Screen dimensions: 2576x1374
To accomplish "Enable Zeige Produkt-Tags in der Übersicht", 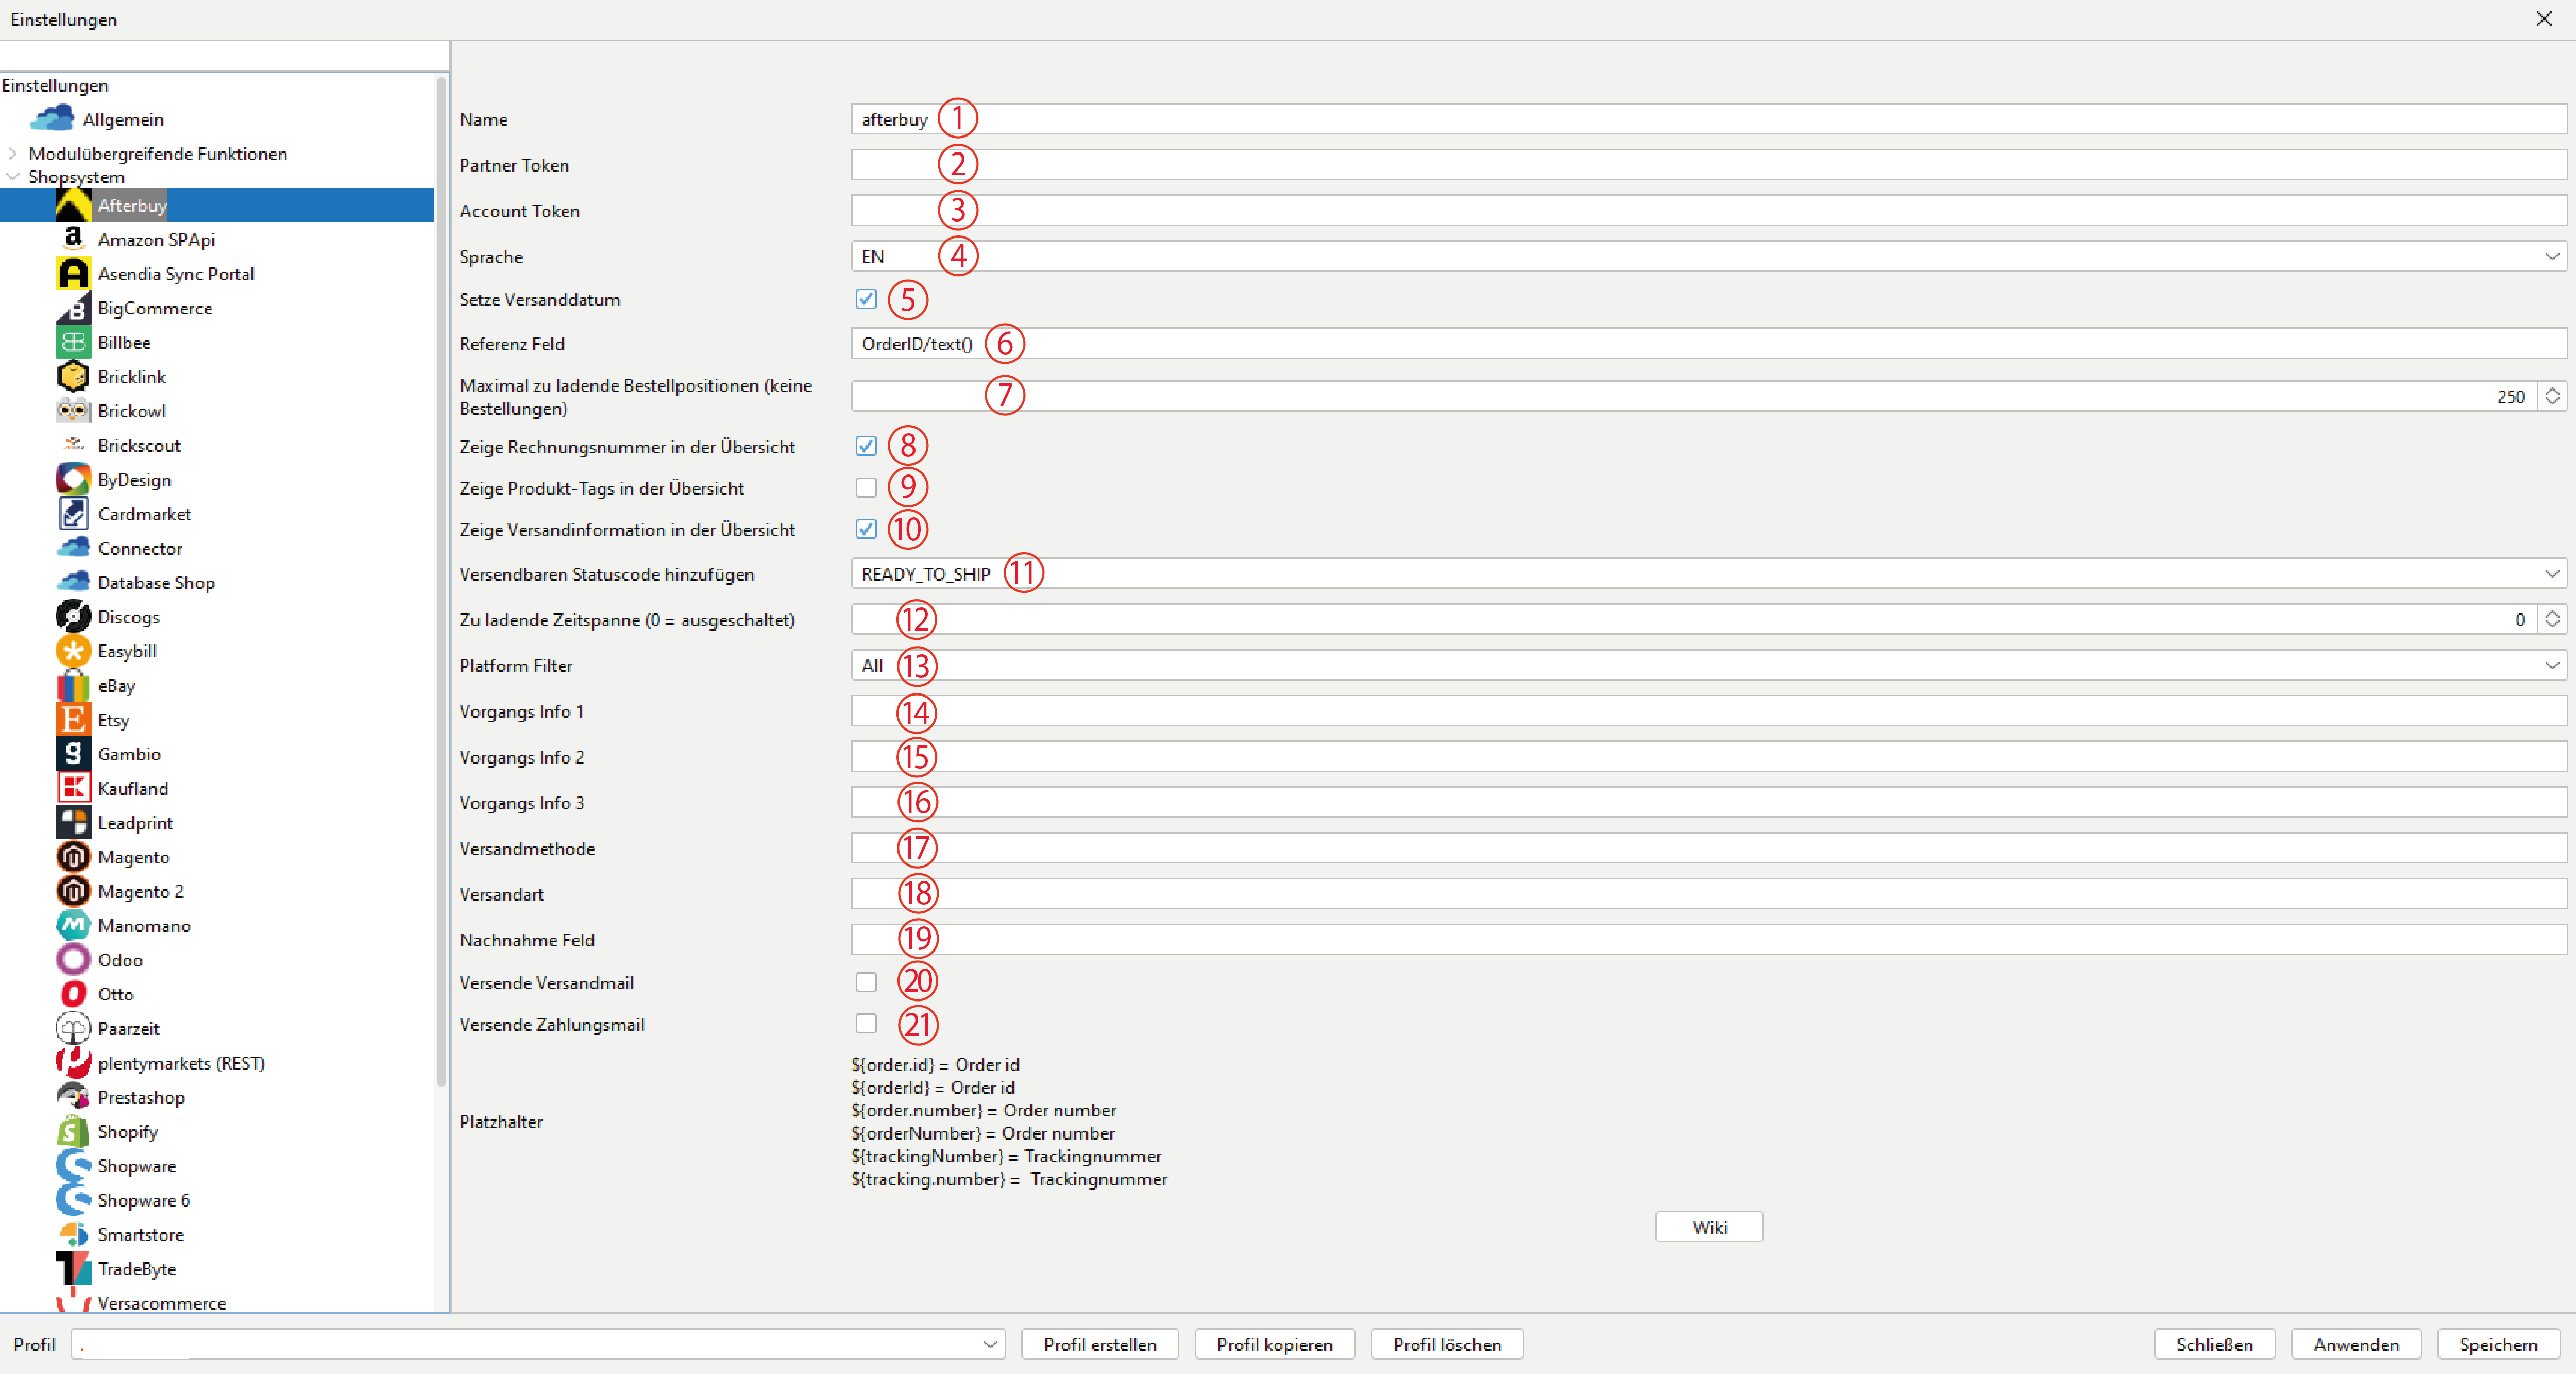I will 866,488.
